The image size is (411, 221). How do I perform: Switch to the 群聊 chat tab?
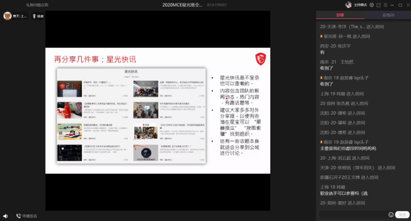(340, 15)
